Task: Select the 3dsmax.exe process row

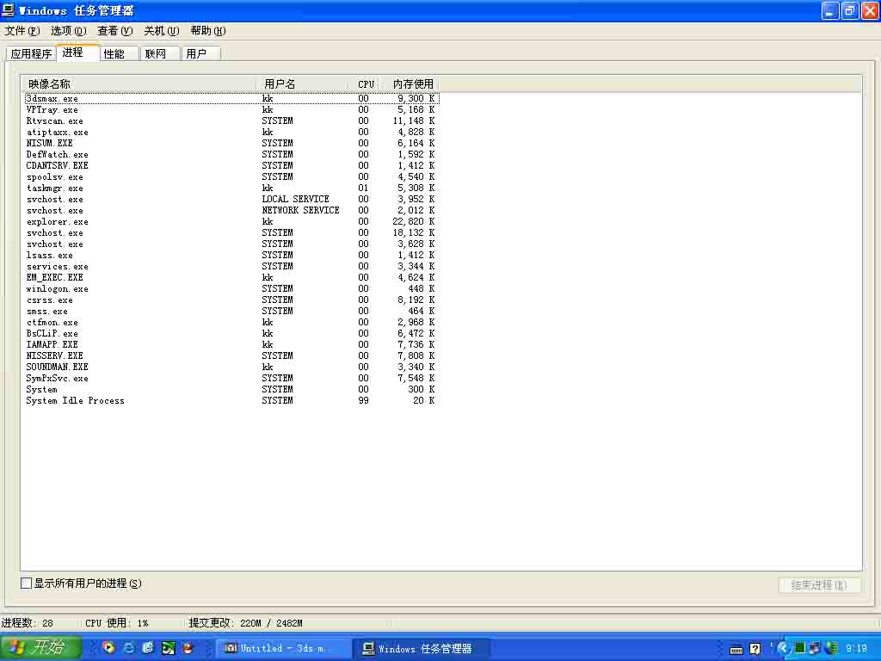Action: coord(231,98)
